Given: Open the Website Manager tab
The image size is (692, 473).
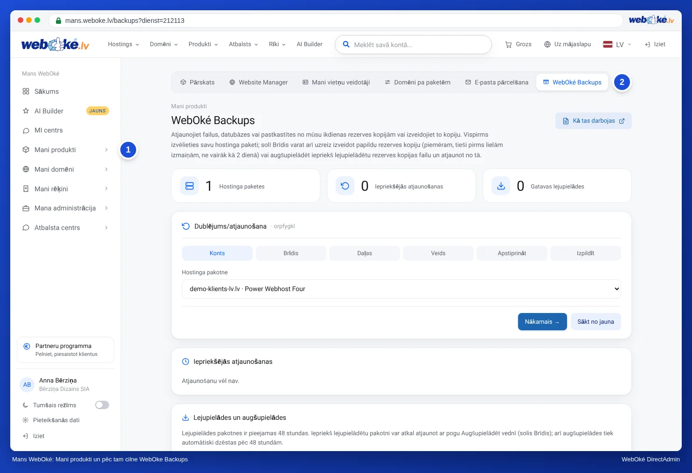Looking at the screenshot, I should click(258, 82).
